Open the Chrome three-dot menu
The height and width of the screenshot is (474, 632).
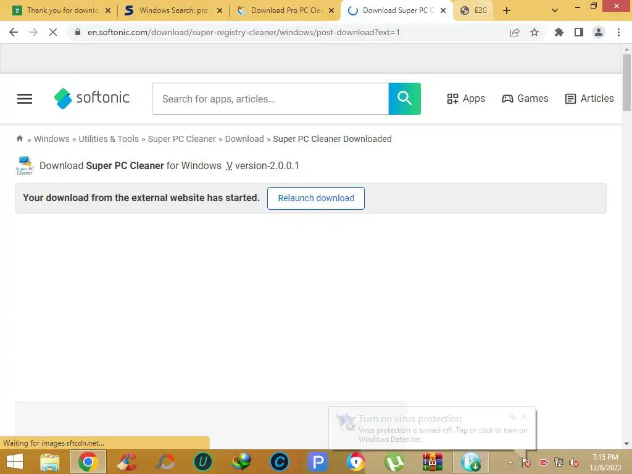(618, 32)
